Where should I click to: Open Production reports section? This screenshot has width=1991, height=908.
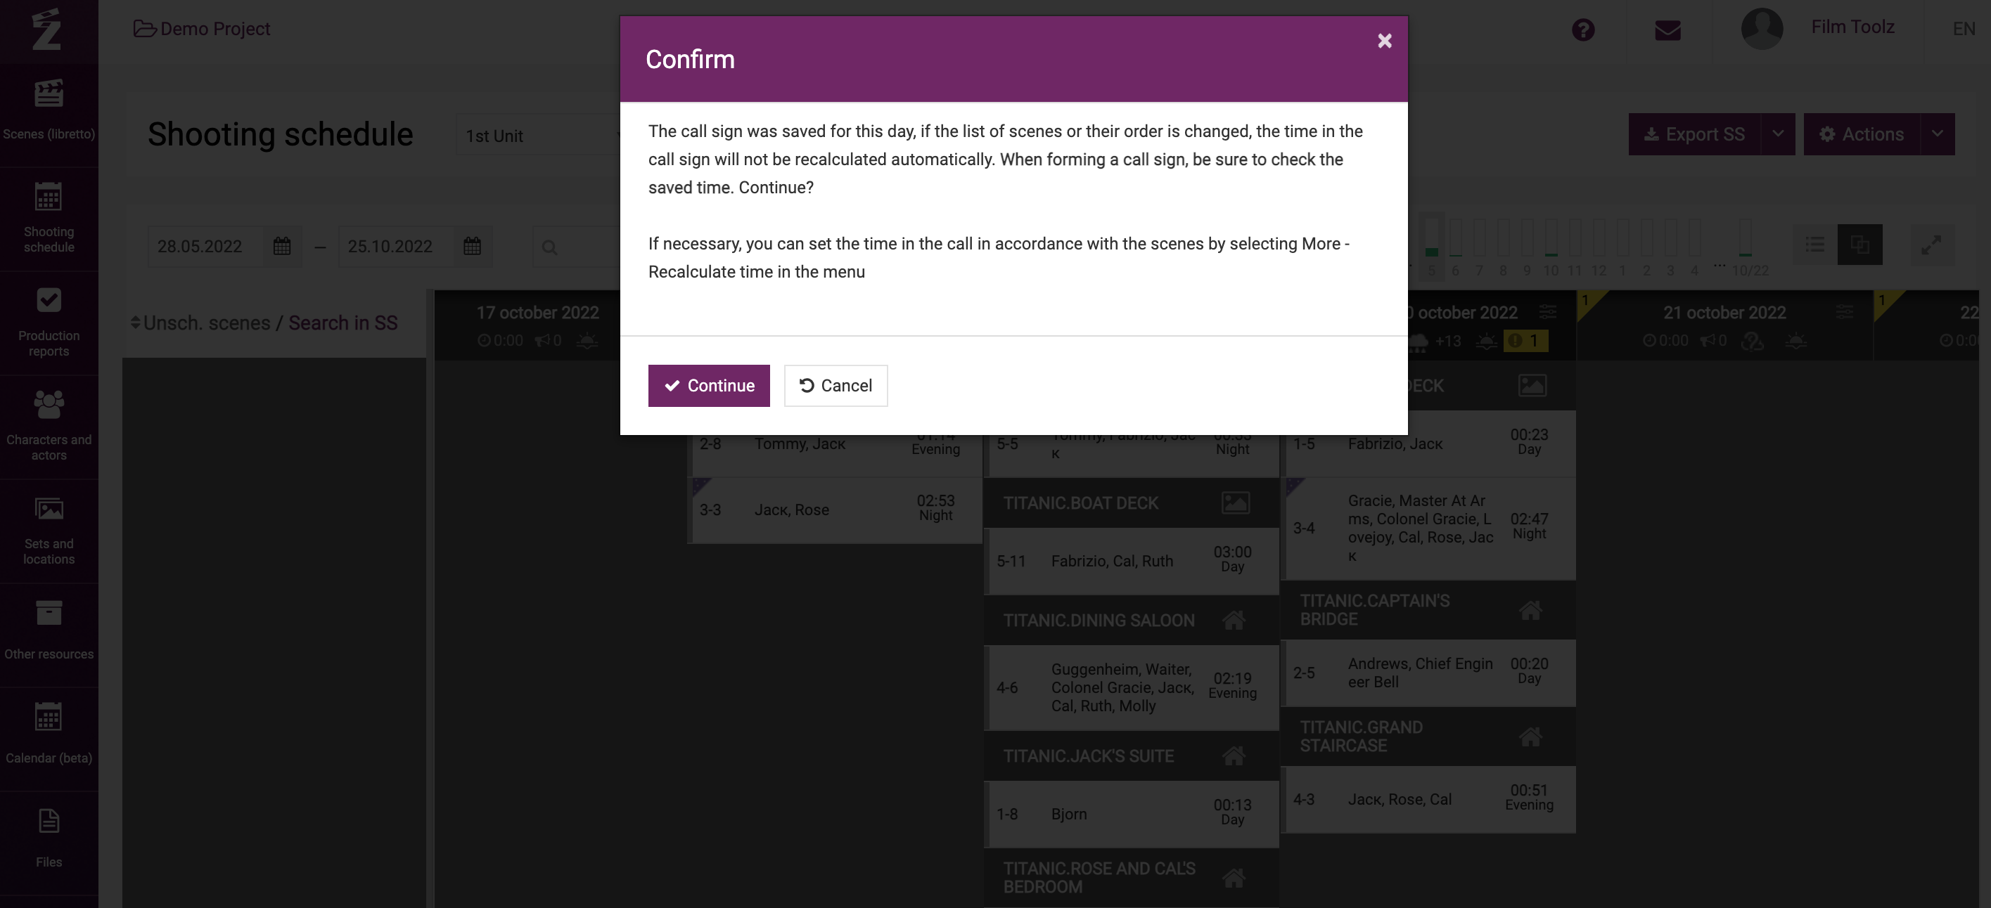(x=49, y=322)
